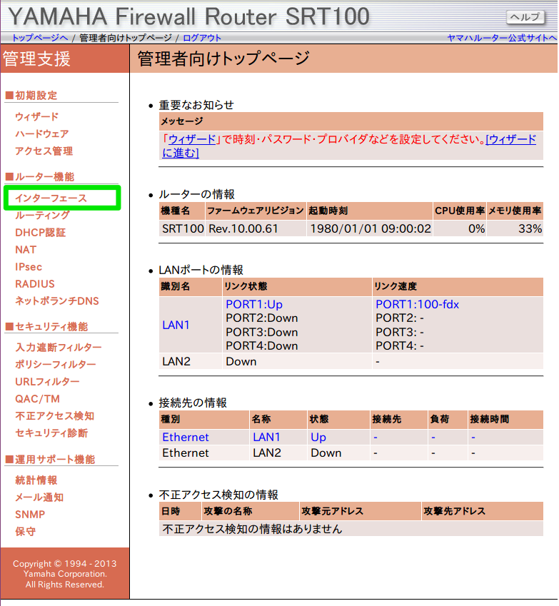Viewport: 559px width, 606px height.
Task: Click the 1980/01/01 09:00:02 startup time
Action: (x=371, y=228)
